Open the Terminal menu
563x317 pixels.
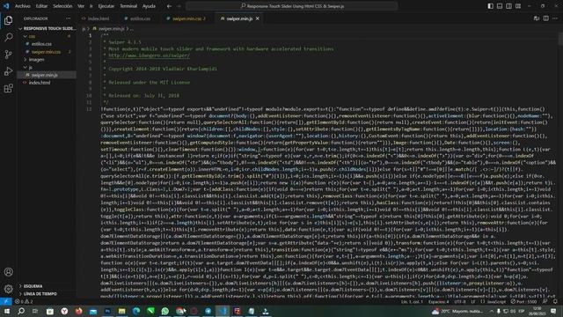128,6
